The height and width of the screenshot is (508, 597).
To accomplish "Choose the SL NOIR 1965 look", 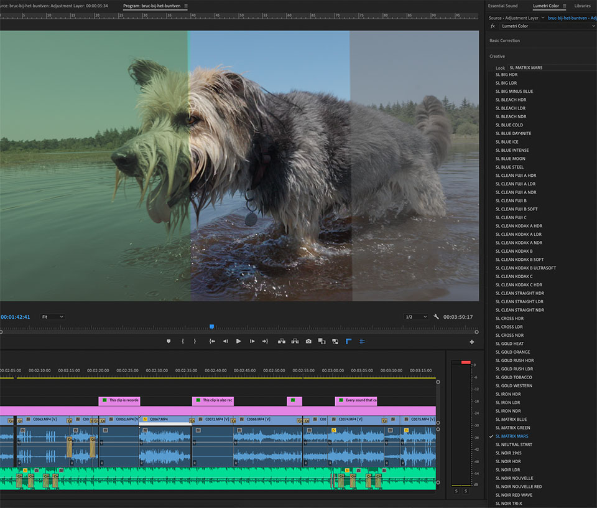I will pyautogui.click(x=508, y=453).
